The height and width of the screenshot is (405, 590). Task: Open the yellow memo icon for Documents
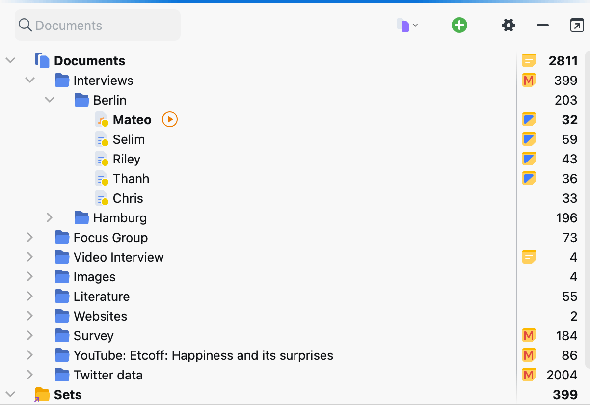coord(529,60)
